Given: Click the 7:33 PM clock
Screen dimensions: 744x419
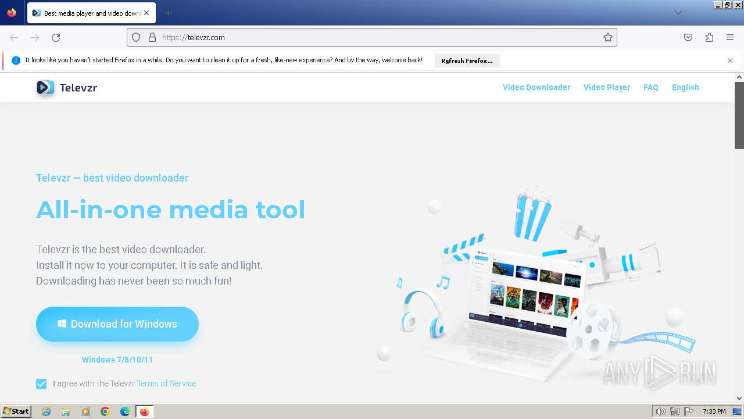Looking at the screenshot, I should pos(714,411).
